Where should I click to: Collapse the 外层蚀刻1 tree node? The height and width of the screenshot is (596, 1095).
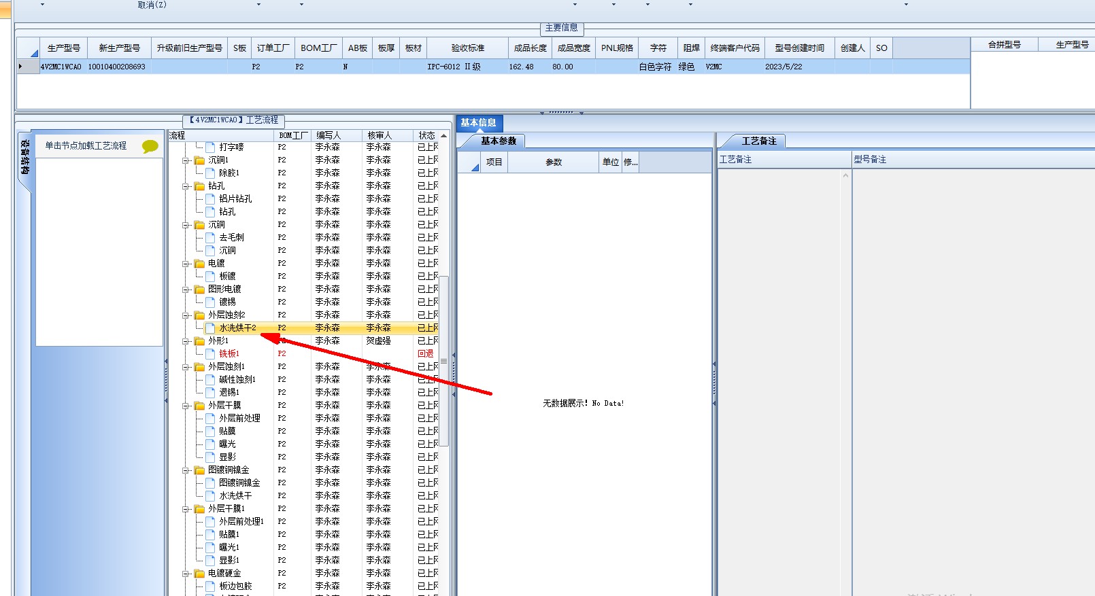click(x=186, y=367)
